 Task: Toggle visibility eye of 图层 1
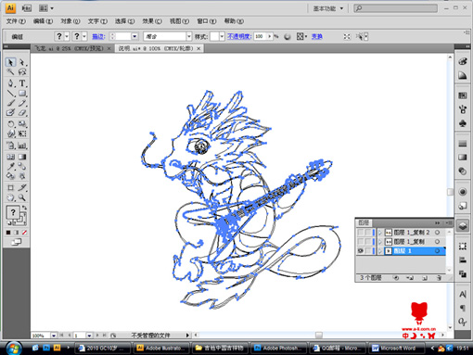point(360,251)
